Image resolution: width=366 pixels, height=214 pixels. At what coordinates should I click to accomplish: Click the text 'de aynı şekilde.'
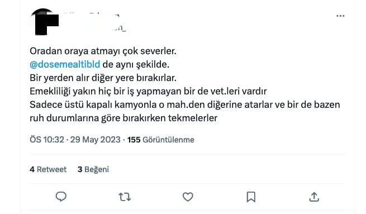pos(136,64)
